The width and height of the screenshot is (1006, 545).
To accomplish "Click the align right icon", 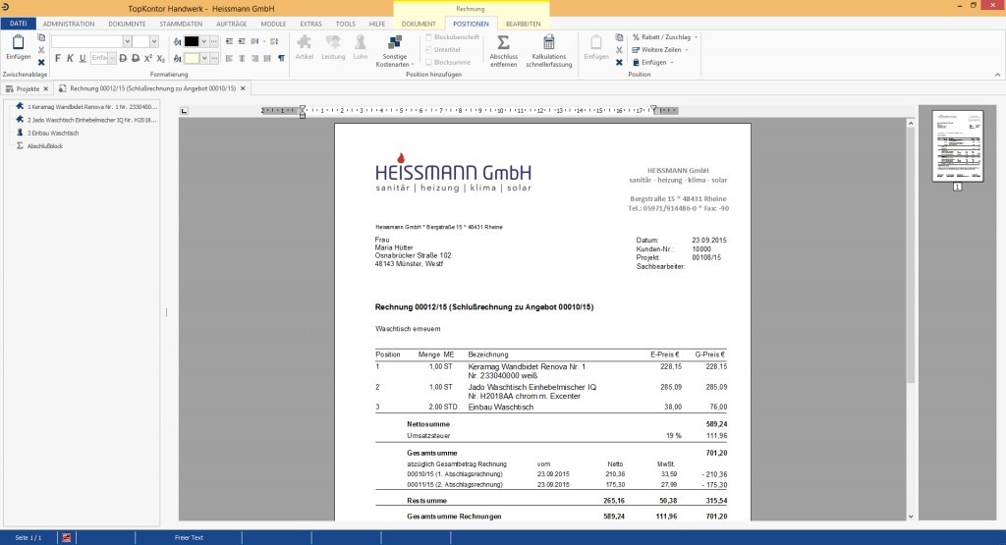I will pyautogui.click(x=254, y=58).
